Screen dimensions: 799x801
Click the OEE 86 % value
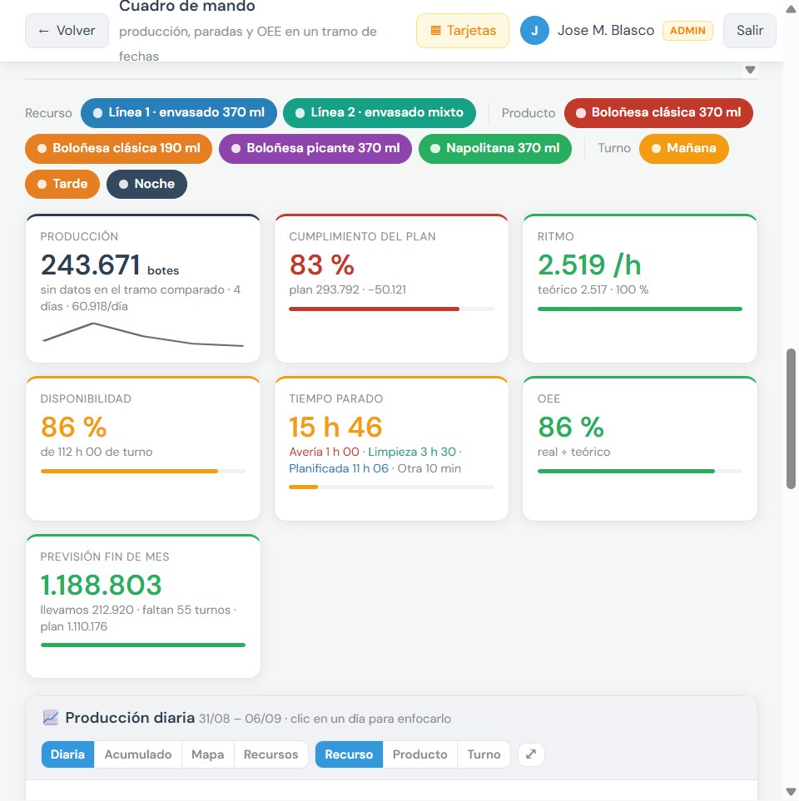tap(570, 427)
